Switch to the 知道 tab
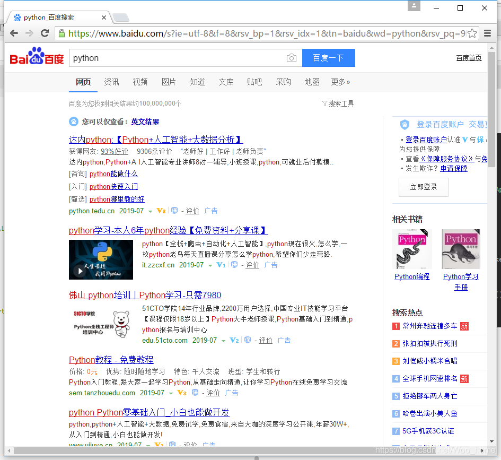This screenshot has width=501, height=460. point(197,82)
